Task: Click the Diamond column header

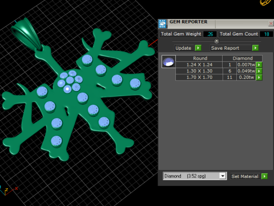Action: click(x=243, y=58)
